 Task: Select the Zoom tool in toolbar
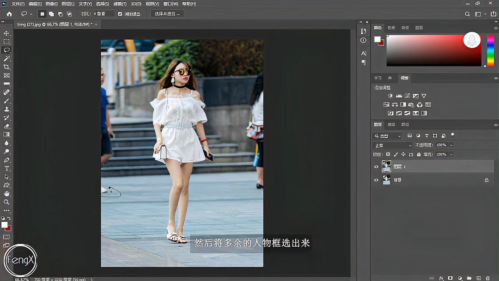6,202
